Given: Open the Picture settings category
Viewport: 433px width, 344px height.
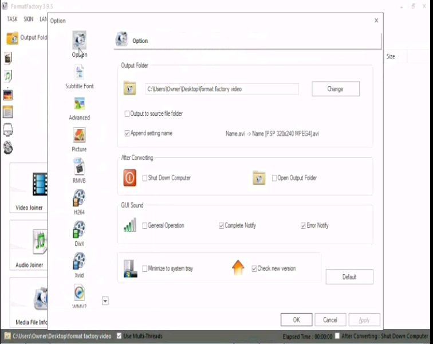Looking at the screenshot, I should click(x=79, y=140).
